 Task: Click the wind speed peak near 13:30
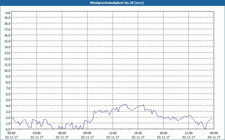(125, 104)
